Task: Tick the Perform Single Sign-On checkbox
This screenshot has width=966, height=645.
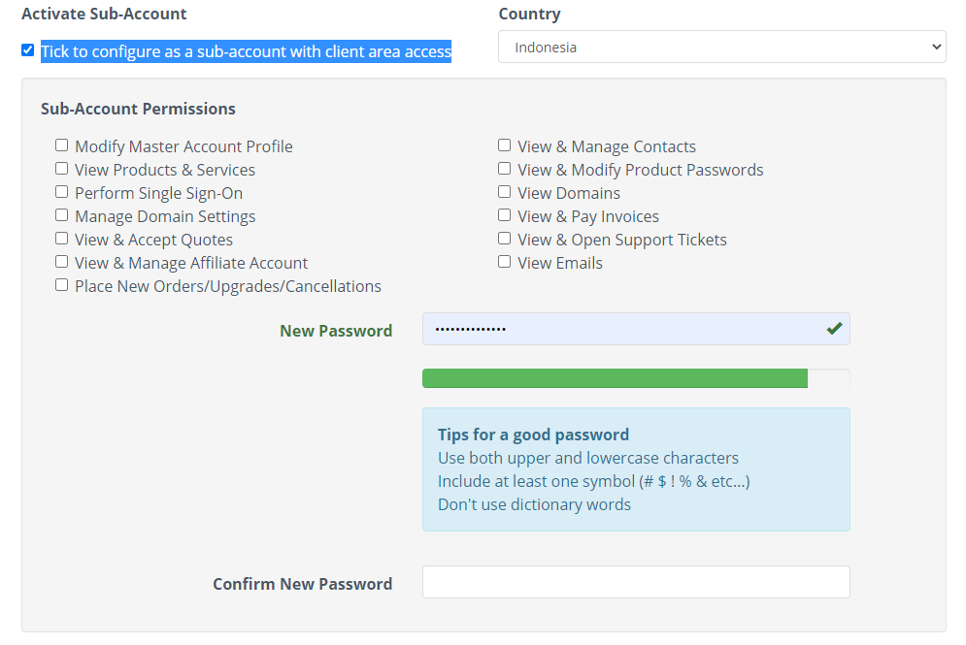Action: (x=62, y=192)
